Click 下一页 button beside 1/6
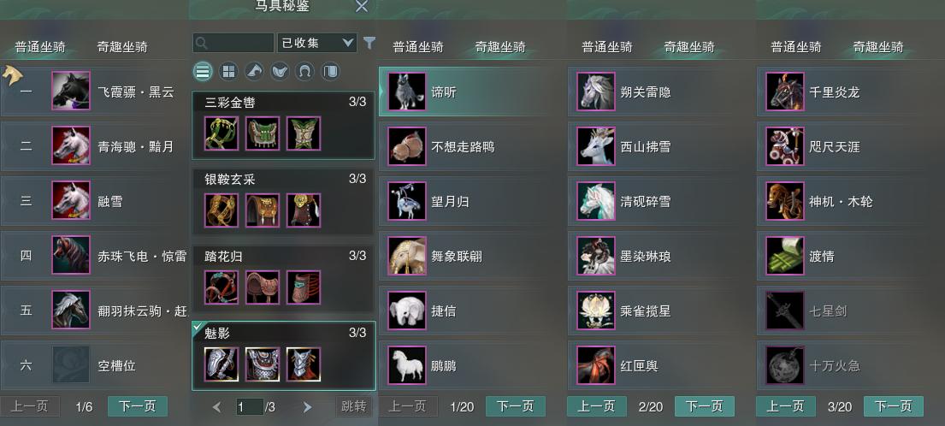The image size is (945, 426). (x=138, y=406)
